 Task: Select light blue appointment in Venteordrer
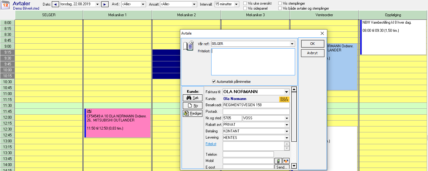[342, 67]
